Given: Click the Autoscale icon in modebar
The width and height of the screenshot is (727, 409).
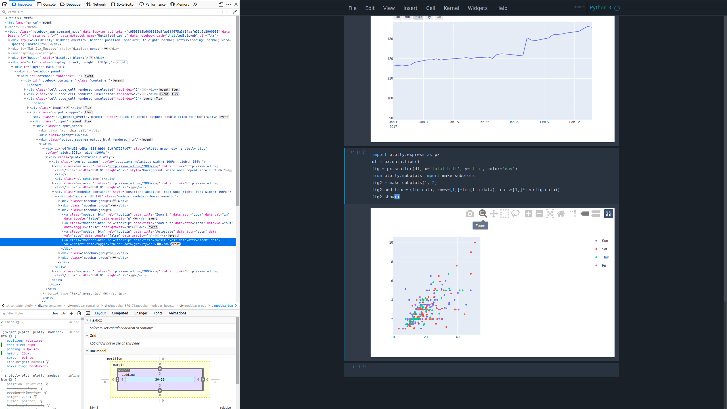Looking at the screenshot, I should coord(550,214).
